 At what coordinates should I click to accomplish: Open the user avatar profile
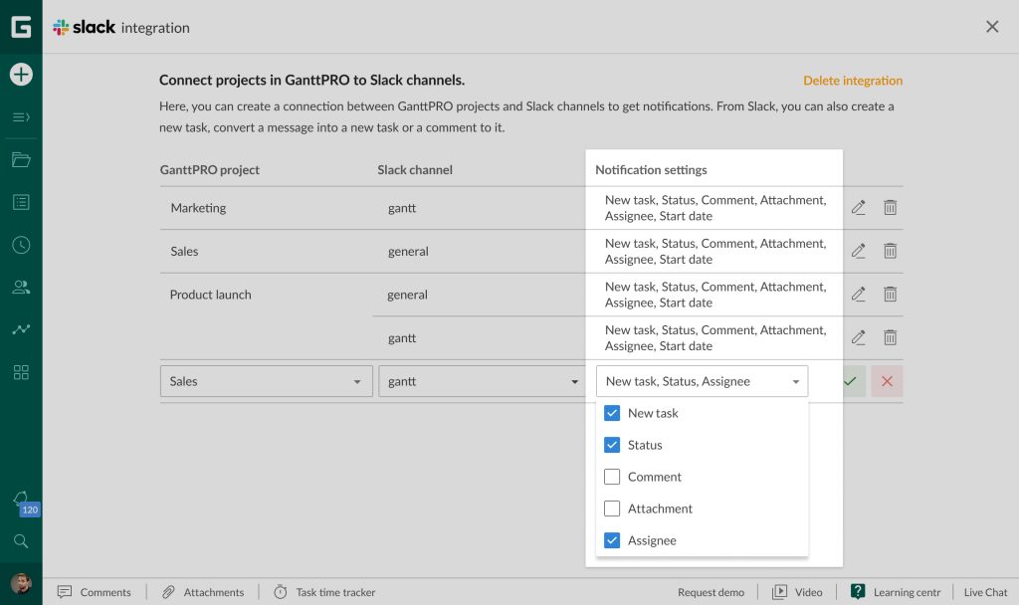pyautogui.click(x=21, y=583)
